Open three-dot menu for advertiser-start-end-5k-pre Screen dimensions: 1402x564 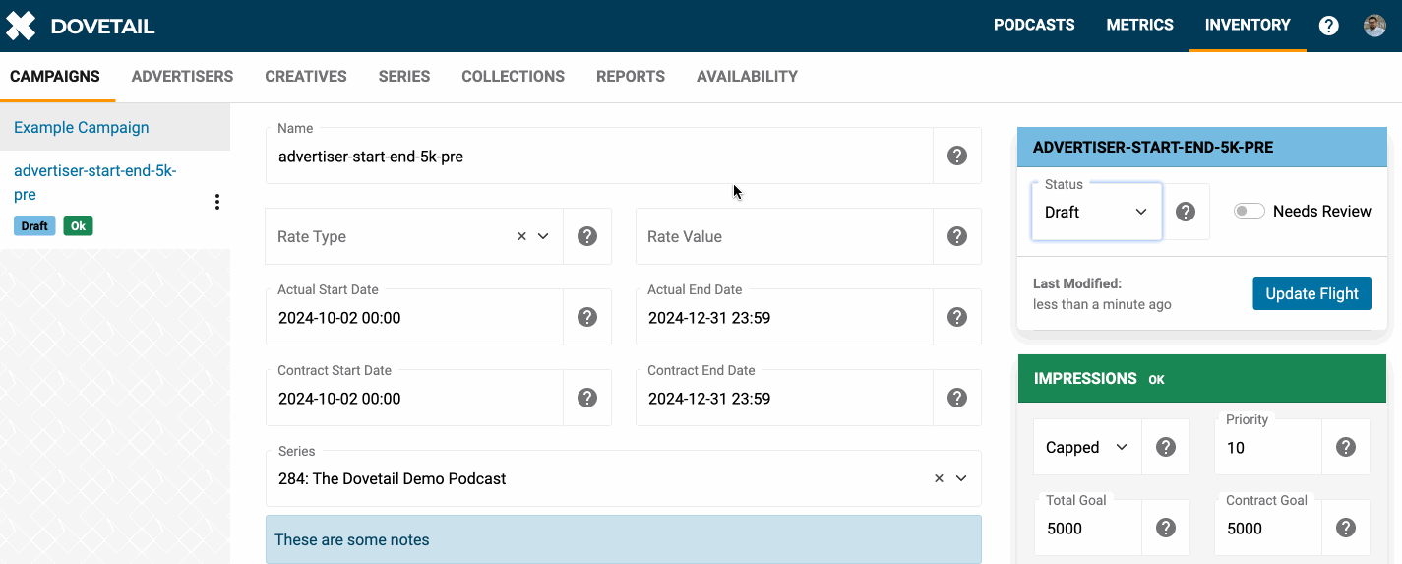pyautogui.click(x=217, y=202)
